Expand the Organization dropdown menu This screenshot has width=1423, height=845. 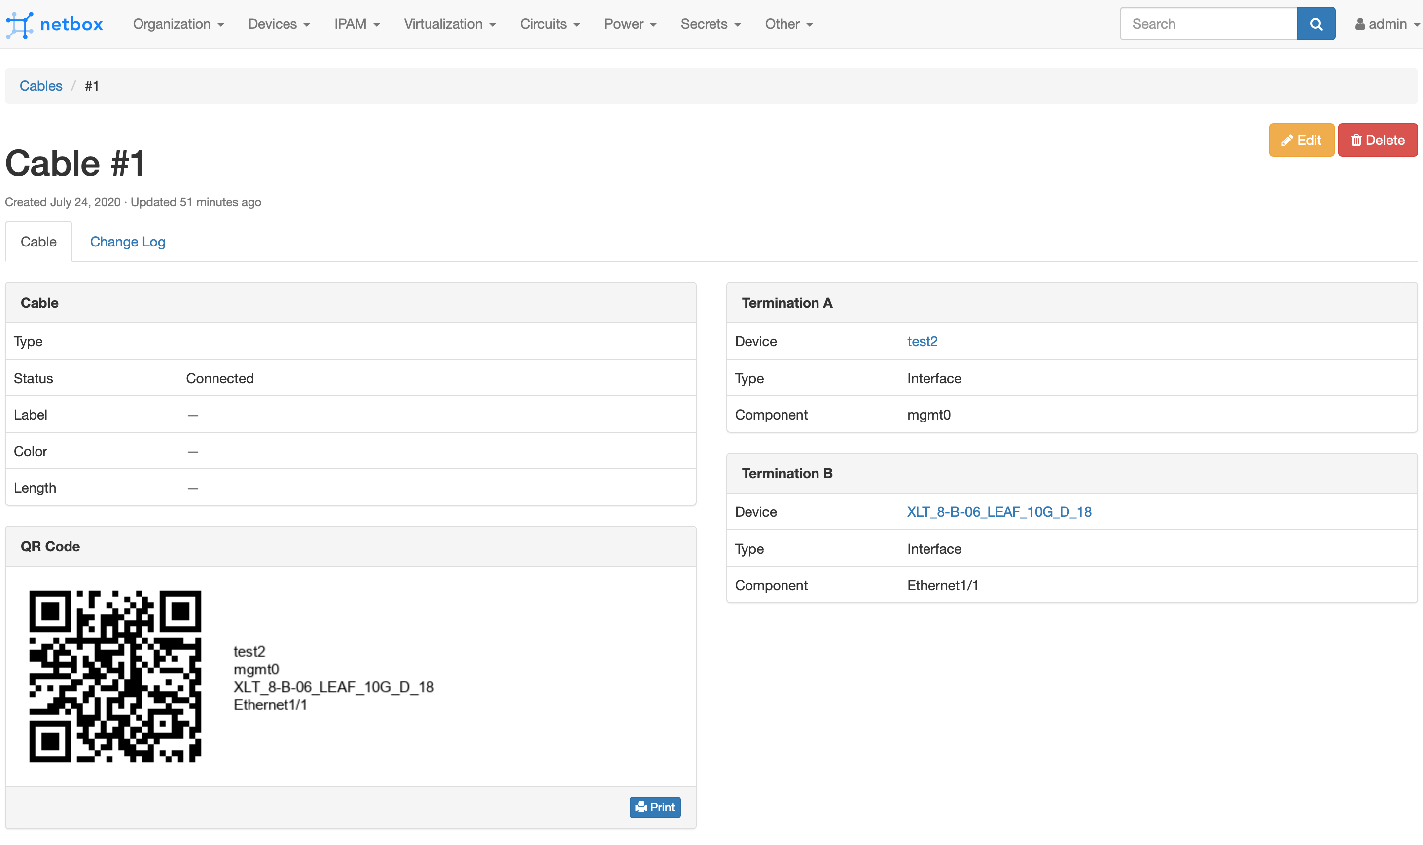coord(178,24)
